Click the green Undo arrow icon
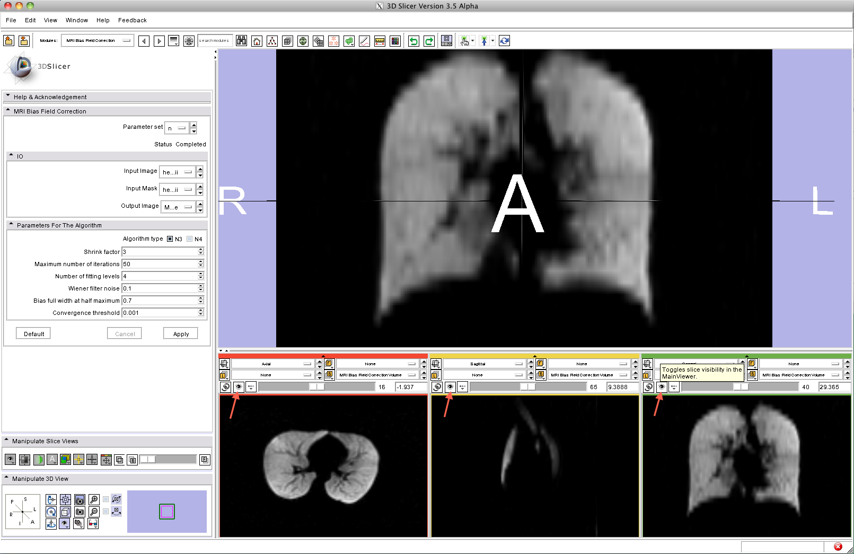The height and width of the screenshot is (554, 854). coord(413,41)
